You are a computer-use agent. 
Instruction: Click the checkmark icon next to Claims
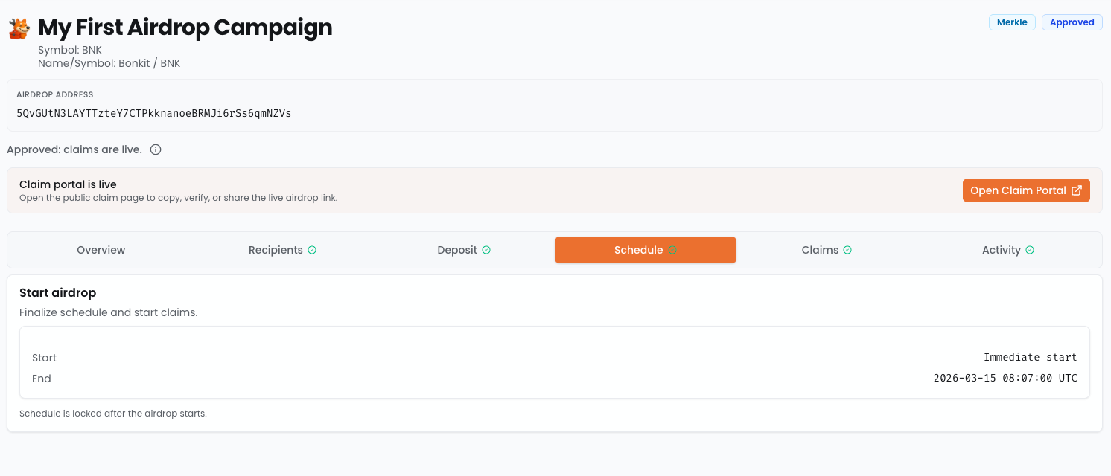click(847, 250)
